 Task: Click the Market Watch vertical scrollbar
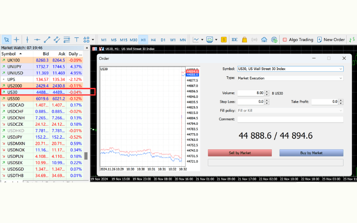click(x=86, y=156)
